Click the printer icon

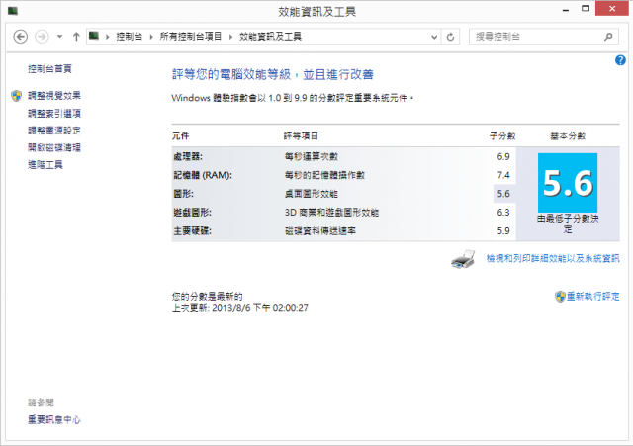463,259
